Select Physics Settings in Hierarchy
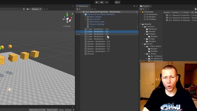Viewport: 197px width, 111px height. click(97, 24)
